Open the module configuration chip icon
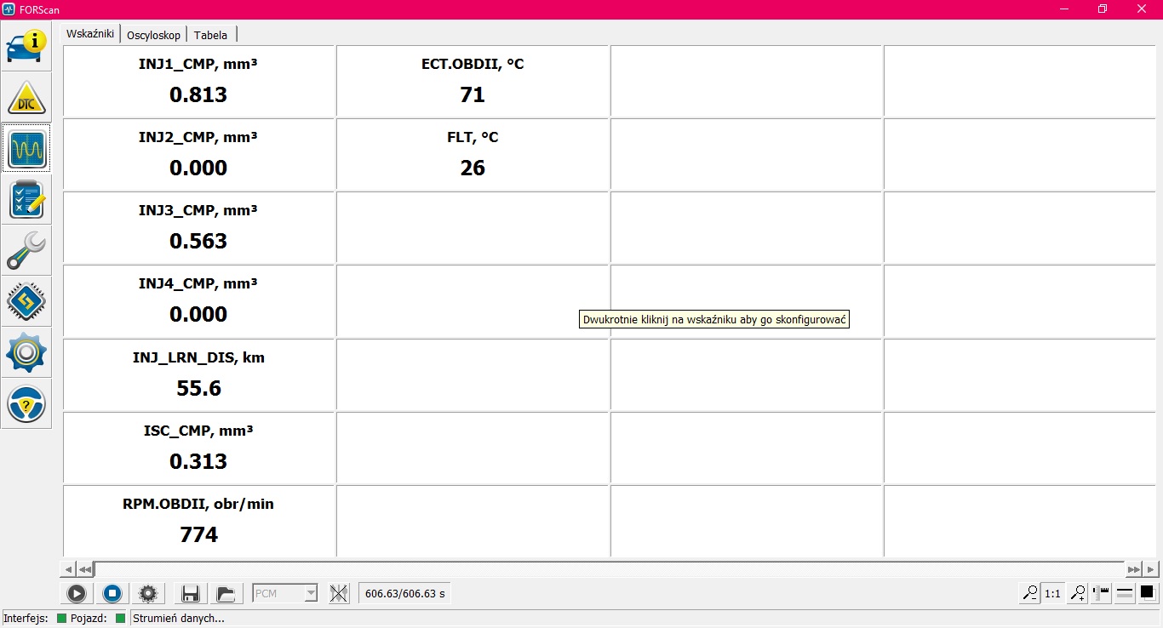 26,301
